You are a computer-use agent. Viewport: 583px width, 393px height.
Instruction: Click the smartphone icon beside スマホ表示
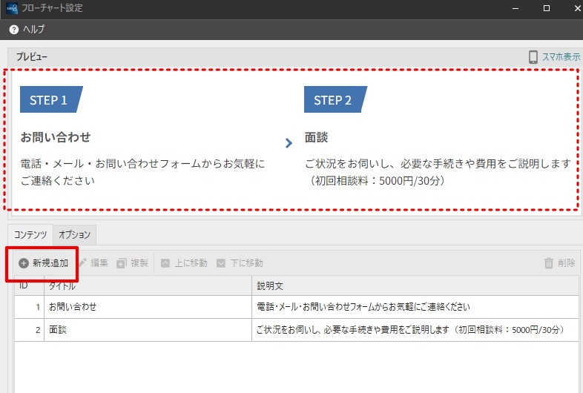(x=533, y=57)
